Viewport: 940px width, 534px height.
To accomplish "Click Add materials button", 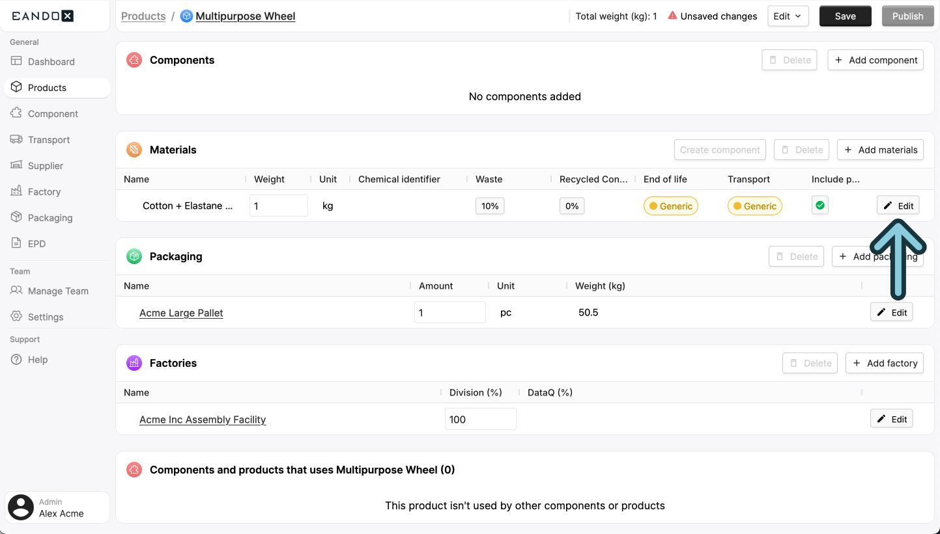I will click(880, 150).
